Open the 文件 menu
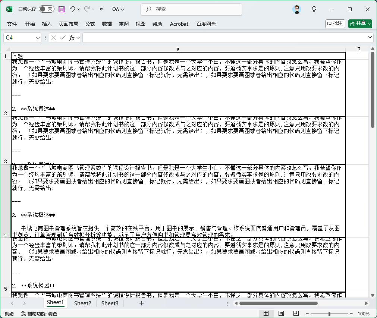This screenshot has width=377, height=318. (x=12, y=24)
